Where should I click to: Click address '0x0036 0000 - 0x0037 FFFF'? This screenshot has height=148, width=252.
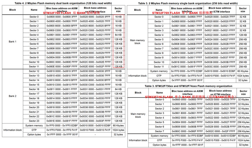pyautogui.click(x=95, y=103)
